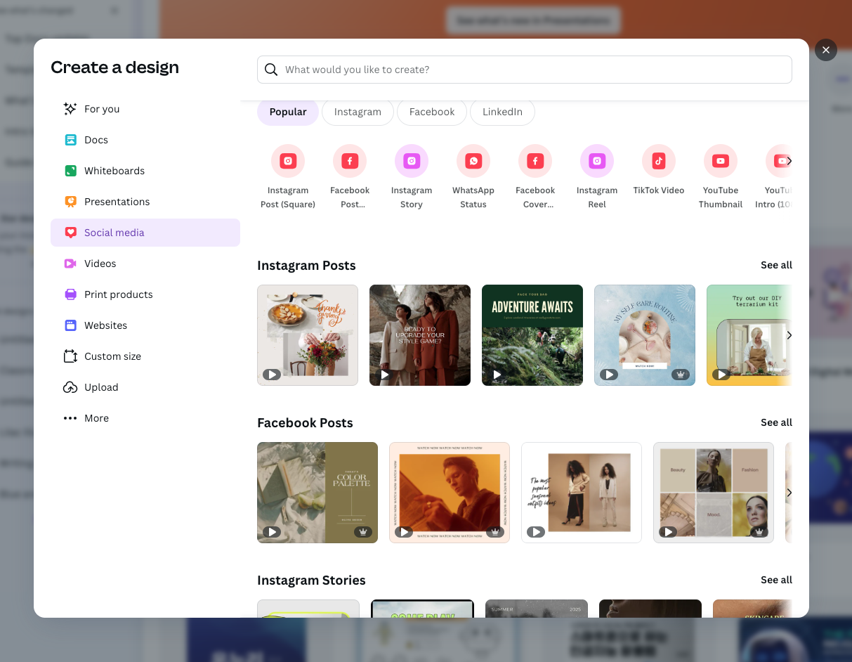This screenshot has height=662, width=852.
Task: Select Docs in the sidebar
Action: [x=145, y=140]
